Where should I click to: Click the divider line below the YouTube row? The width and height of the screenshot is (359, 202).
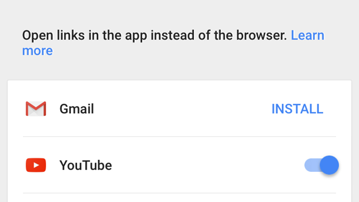coord(179,193)
